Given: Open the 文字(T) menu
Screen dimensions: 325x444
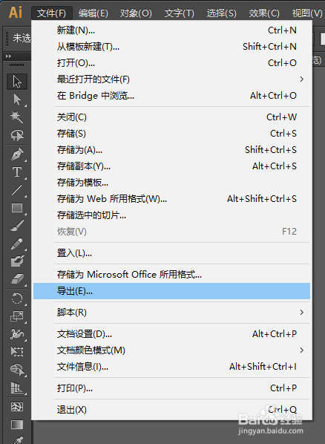Looking at the screenshot, I should [x=180, y=13].
